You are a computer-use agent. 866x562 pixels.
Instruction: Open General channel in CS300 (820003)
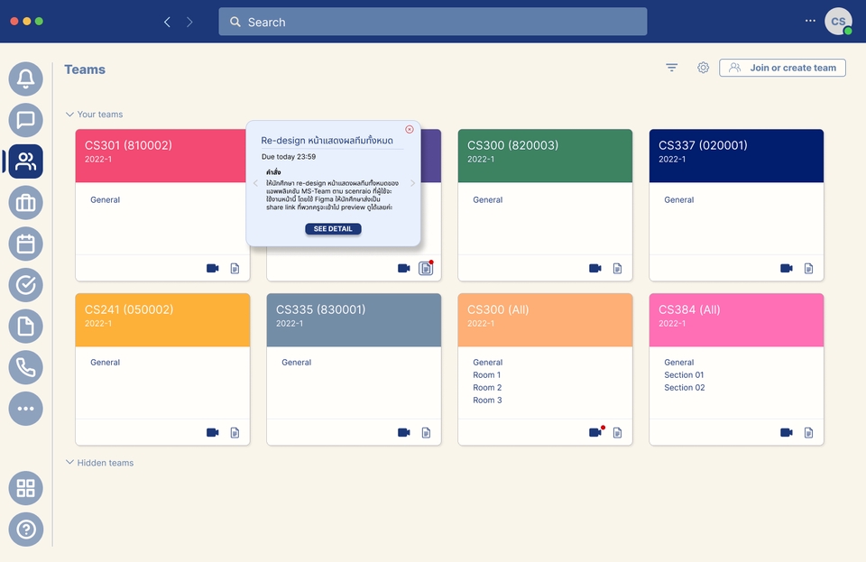click(488, 200)
